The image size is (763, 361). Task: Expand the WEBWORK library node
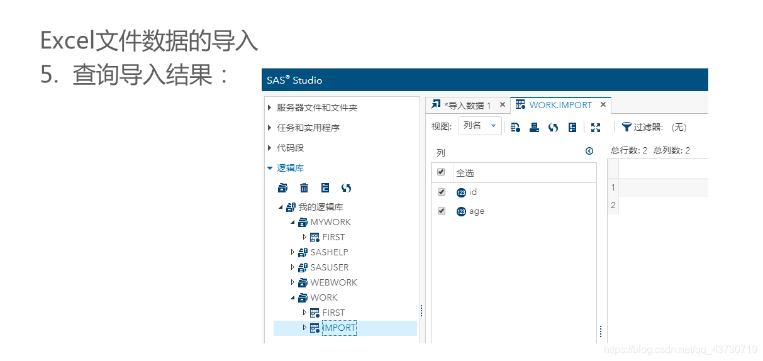[293, 282]
